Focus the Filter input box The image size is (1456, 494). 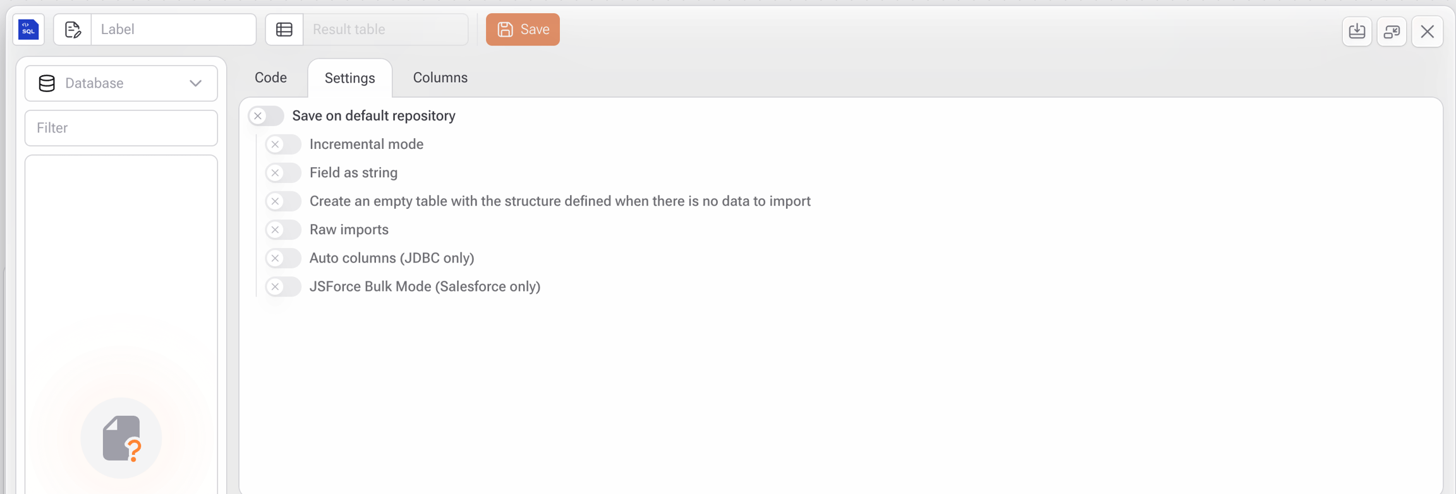121,128
